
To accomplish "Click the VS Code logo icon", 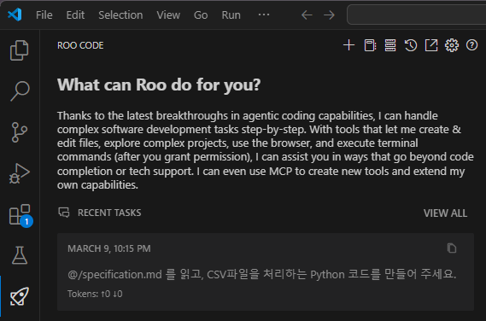I will (15, 15).
